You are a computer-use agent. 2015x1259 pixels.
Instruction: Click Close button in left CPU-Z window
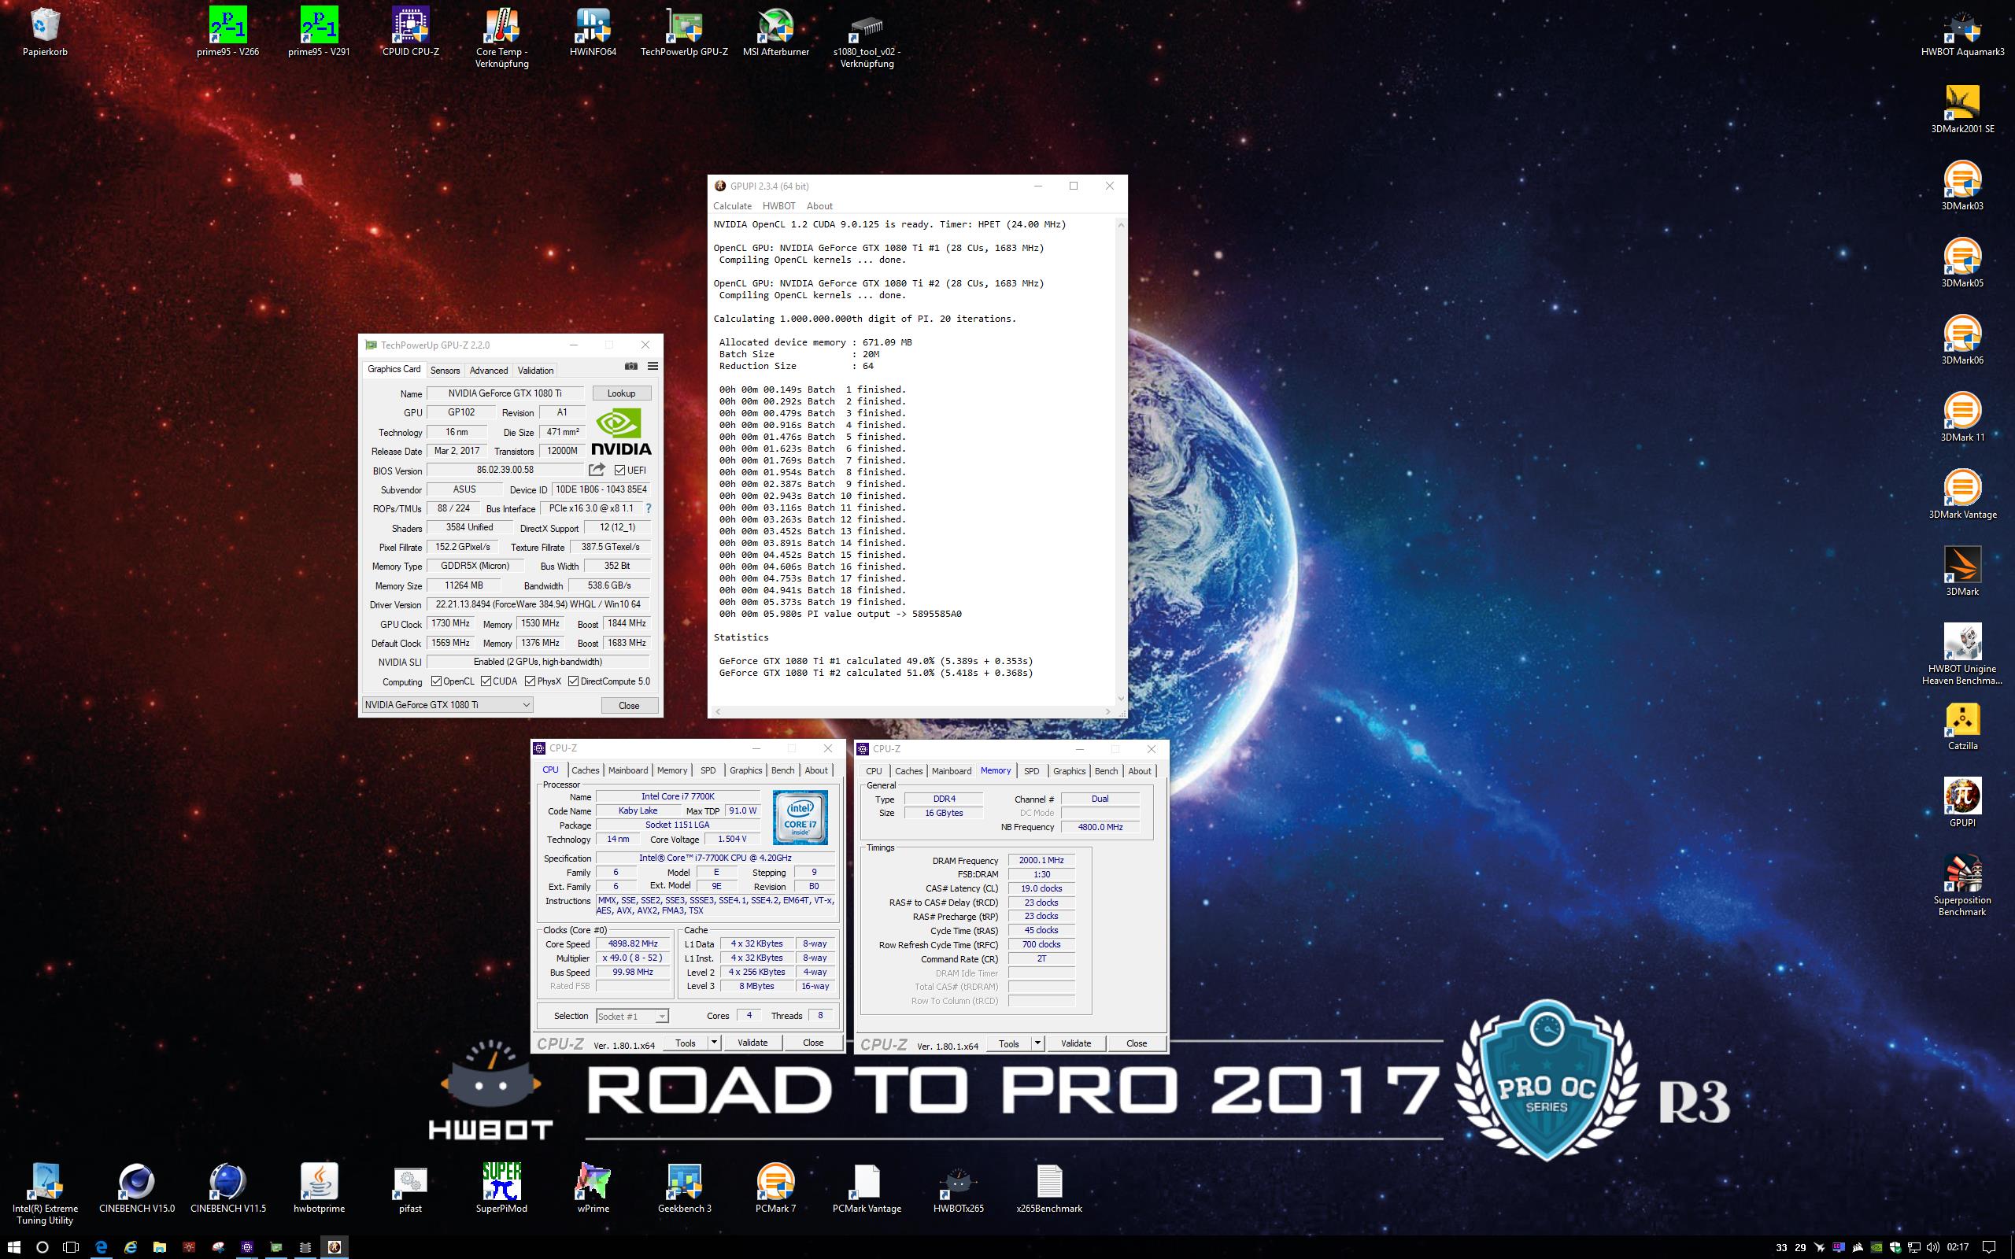click(x=812, y=1043)
